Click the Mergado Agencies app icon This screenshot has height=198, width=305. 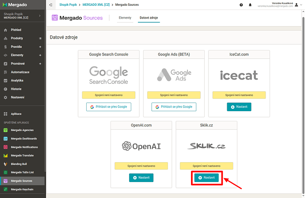(x=6, y=130)
